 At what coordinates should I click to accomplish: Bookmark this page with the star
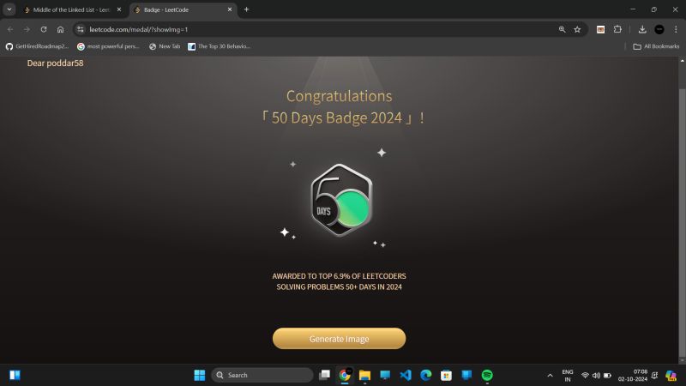tap(577, 29)
